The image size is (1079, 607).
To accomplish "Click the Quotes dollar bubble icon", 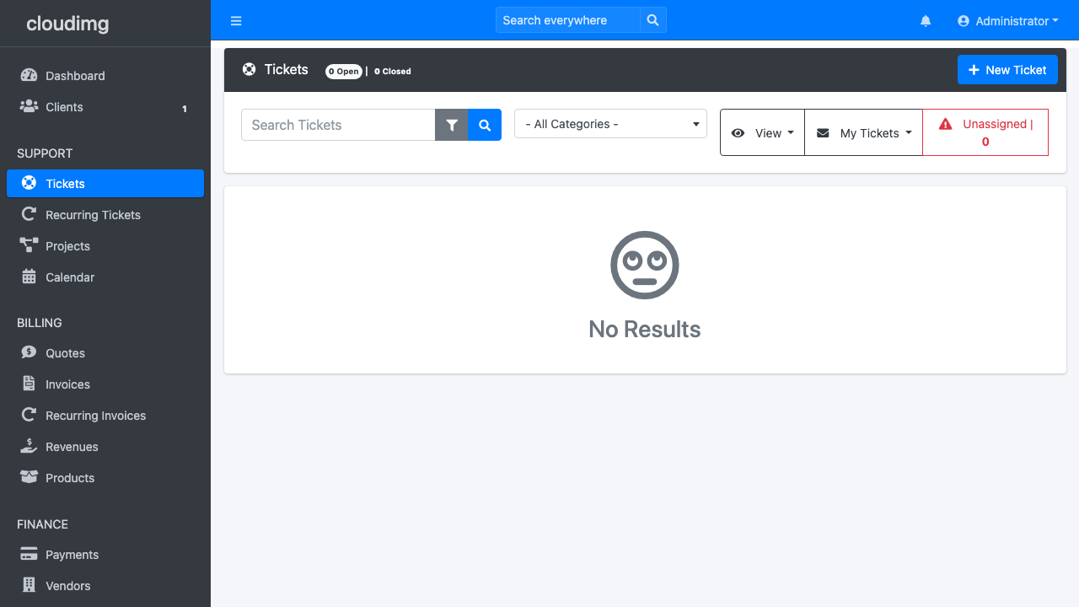I will pyautogui.click(x=29, y=352).
